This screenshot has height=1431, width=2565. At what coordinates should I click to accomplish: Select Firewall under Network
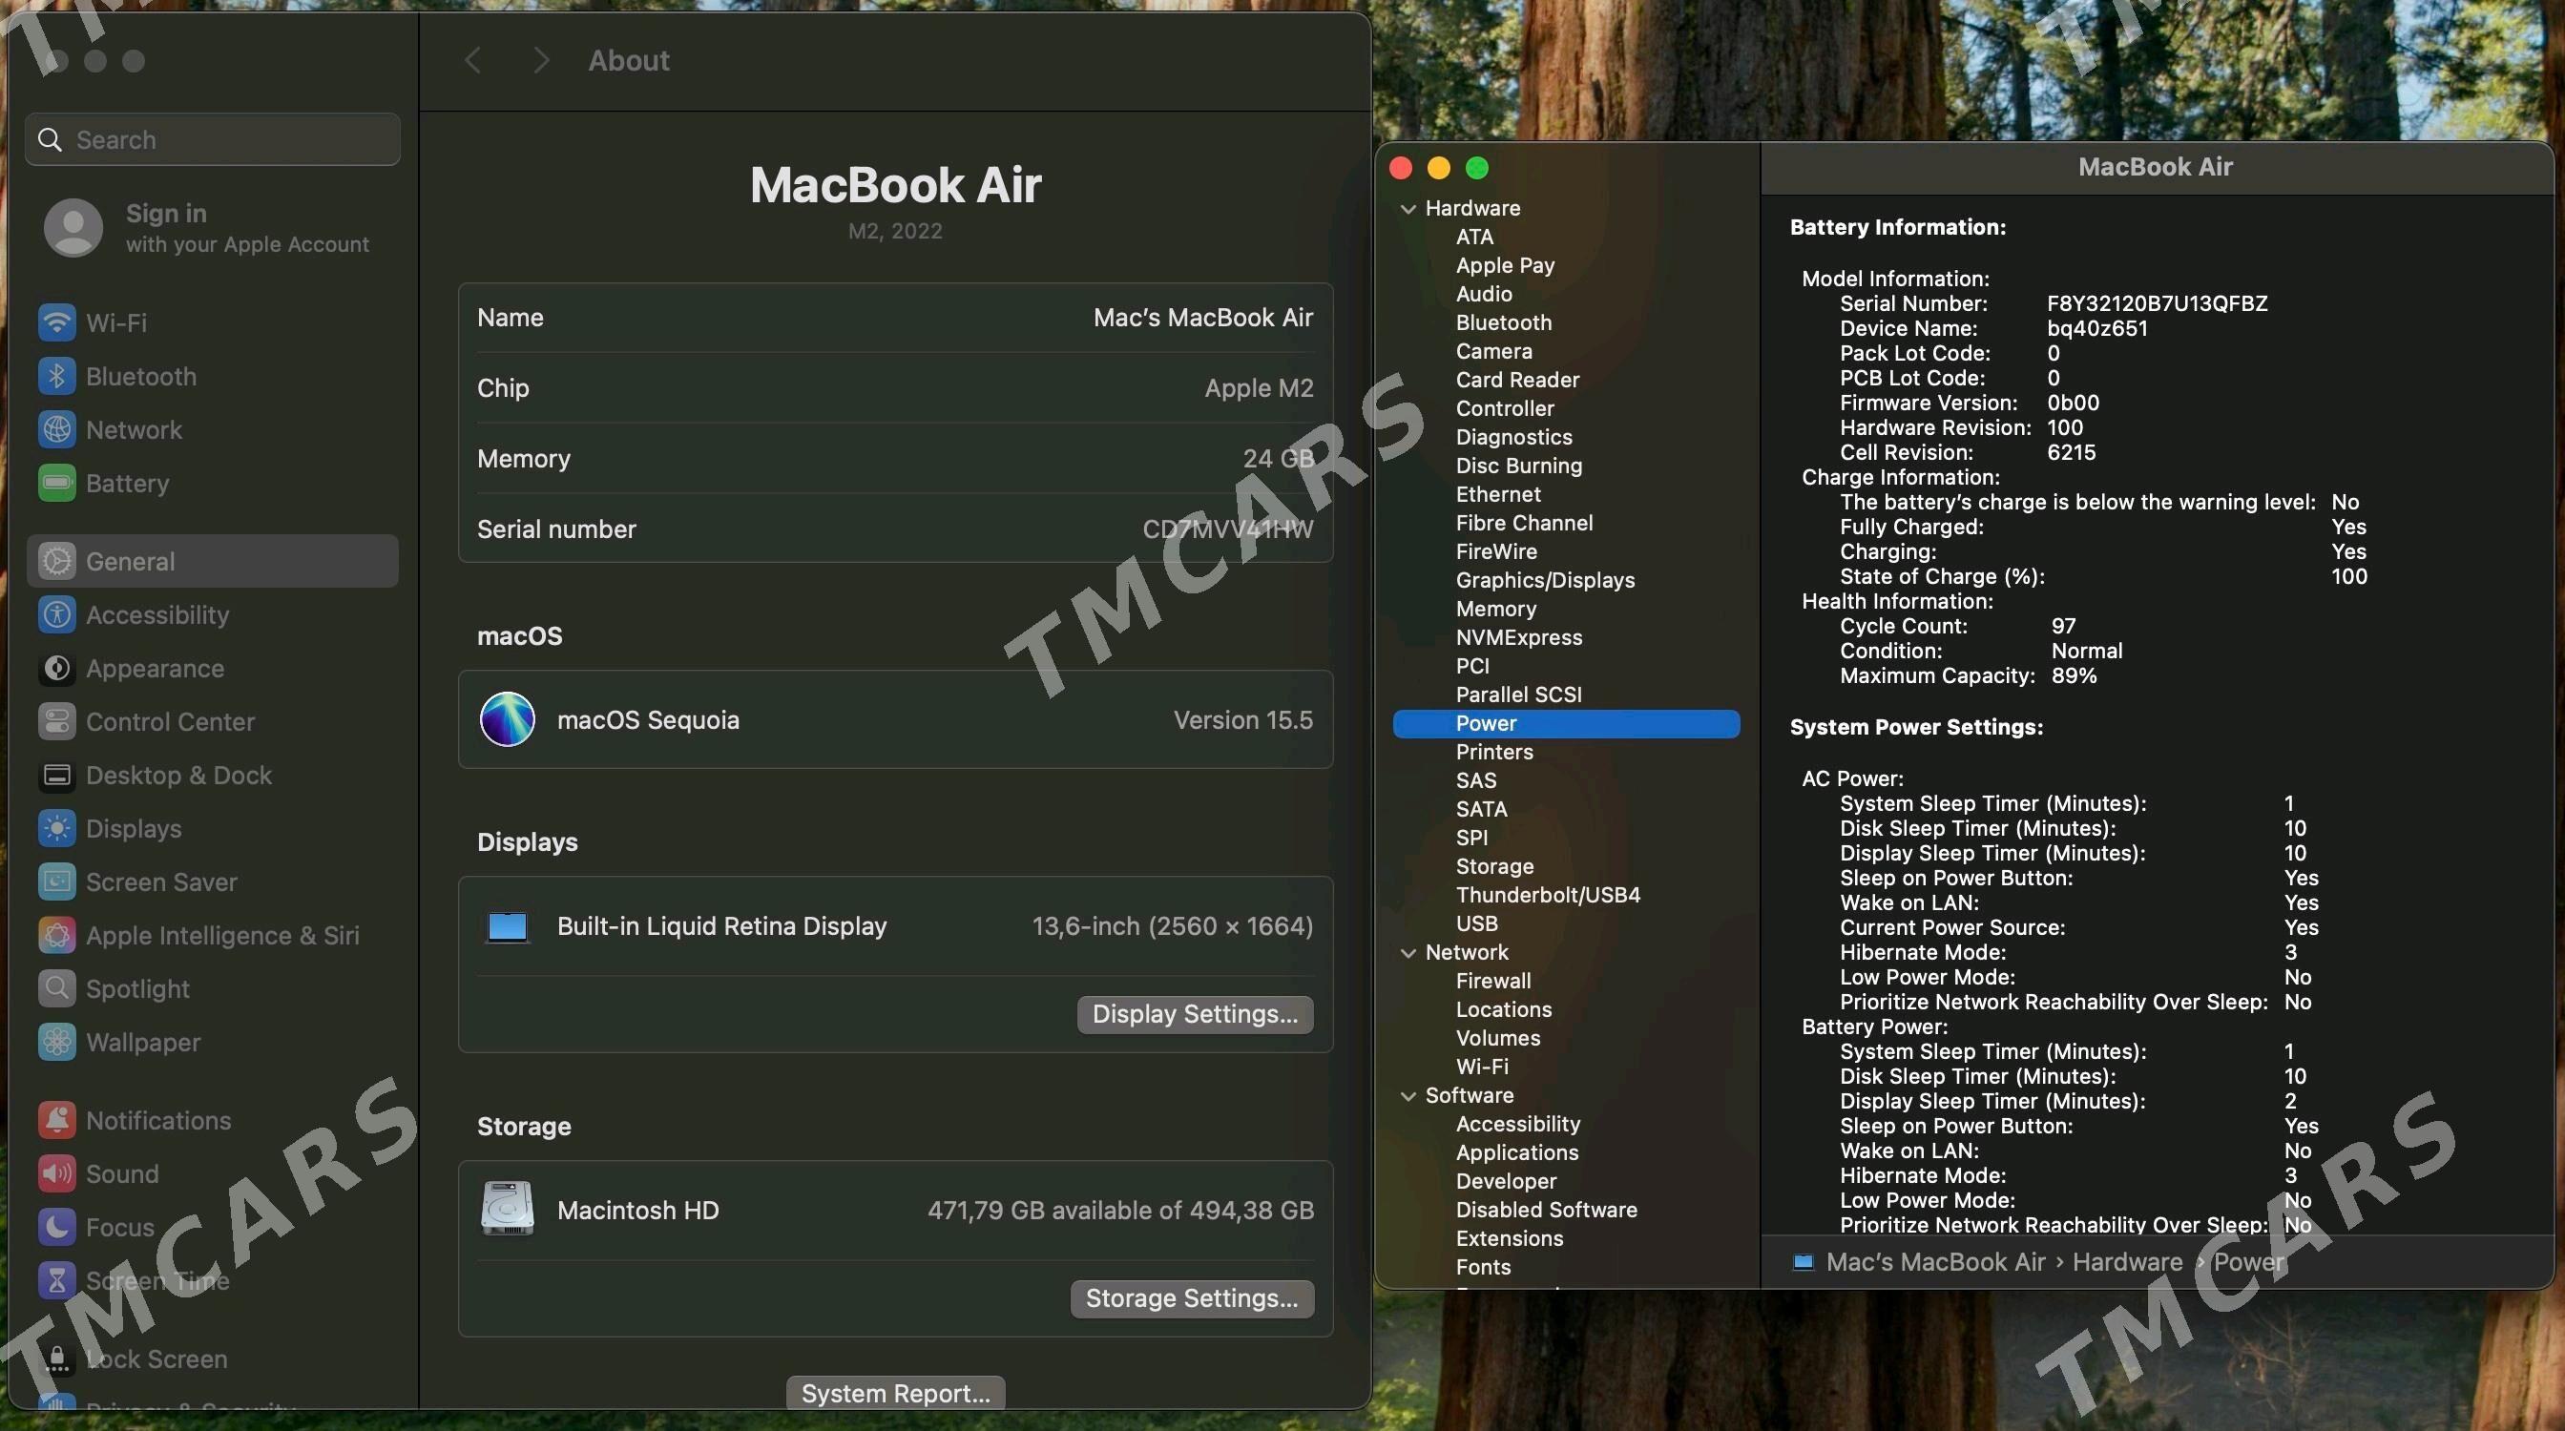(x=1492, y=982)
